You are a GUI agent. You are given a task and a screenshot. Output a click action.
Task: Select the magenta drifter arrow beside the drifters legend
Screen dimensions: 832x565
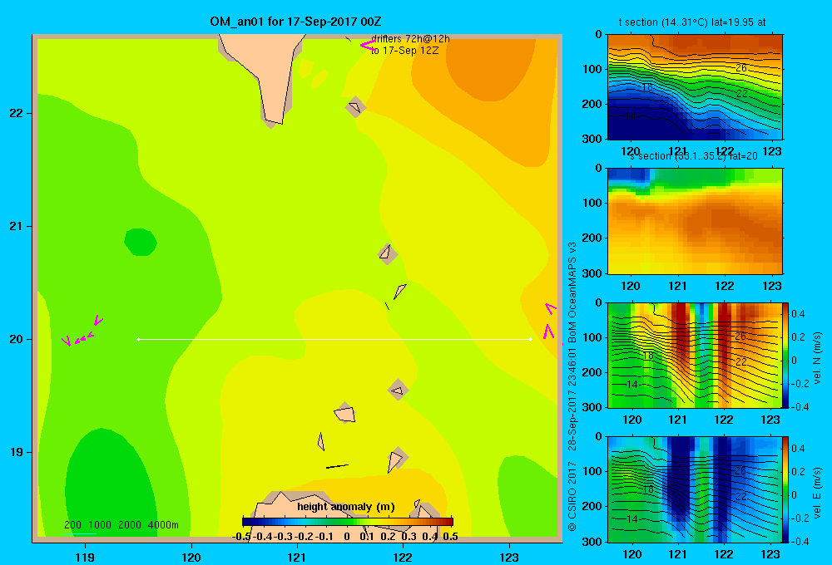[367, 46]
